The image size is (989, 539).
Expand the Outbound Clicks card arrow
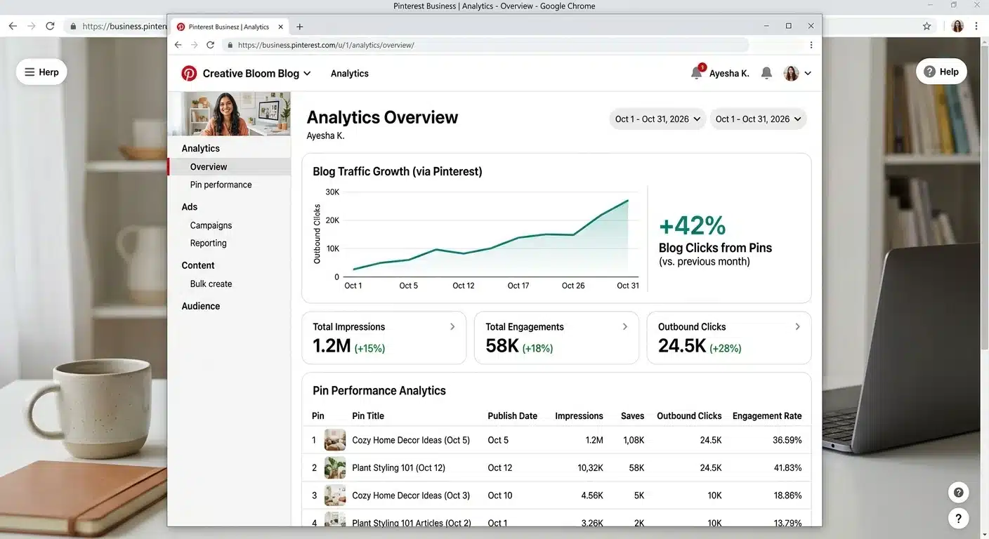click(x=797, y=326)
